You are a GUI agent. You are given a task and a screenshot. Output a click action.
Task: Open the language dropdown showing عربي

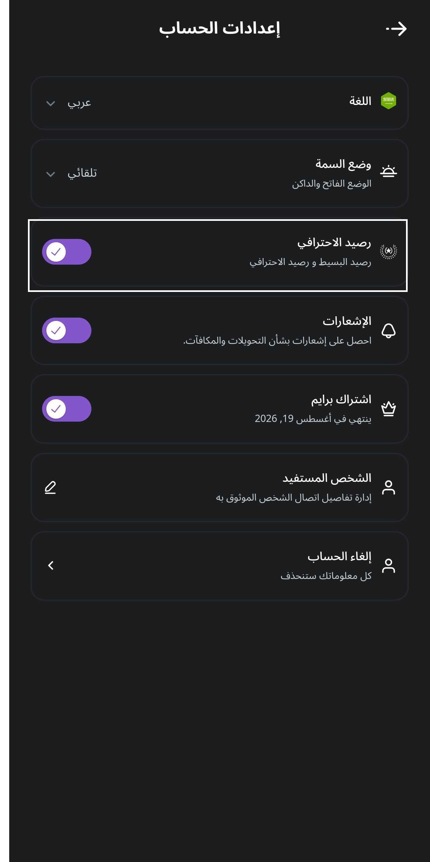[x=69, y=103]
